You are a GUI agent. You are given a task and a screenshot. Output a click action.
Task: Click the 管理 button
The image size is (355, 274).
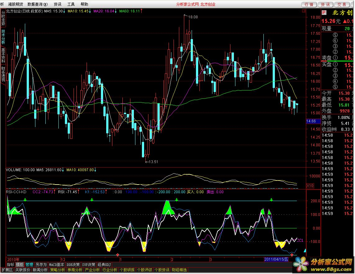click(29, 264)
